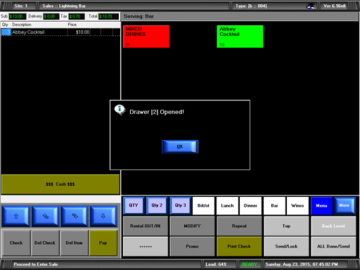This screenshot has width=360, height=270.
Task: Click the info icon in drawer dialog
Action: [x=120, y=110]
